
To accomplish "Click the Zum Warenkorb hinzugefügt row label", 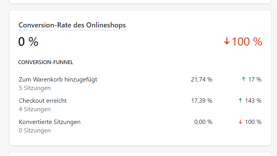I will (x=58, y=80).
